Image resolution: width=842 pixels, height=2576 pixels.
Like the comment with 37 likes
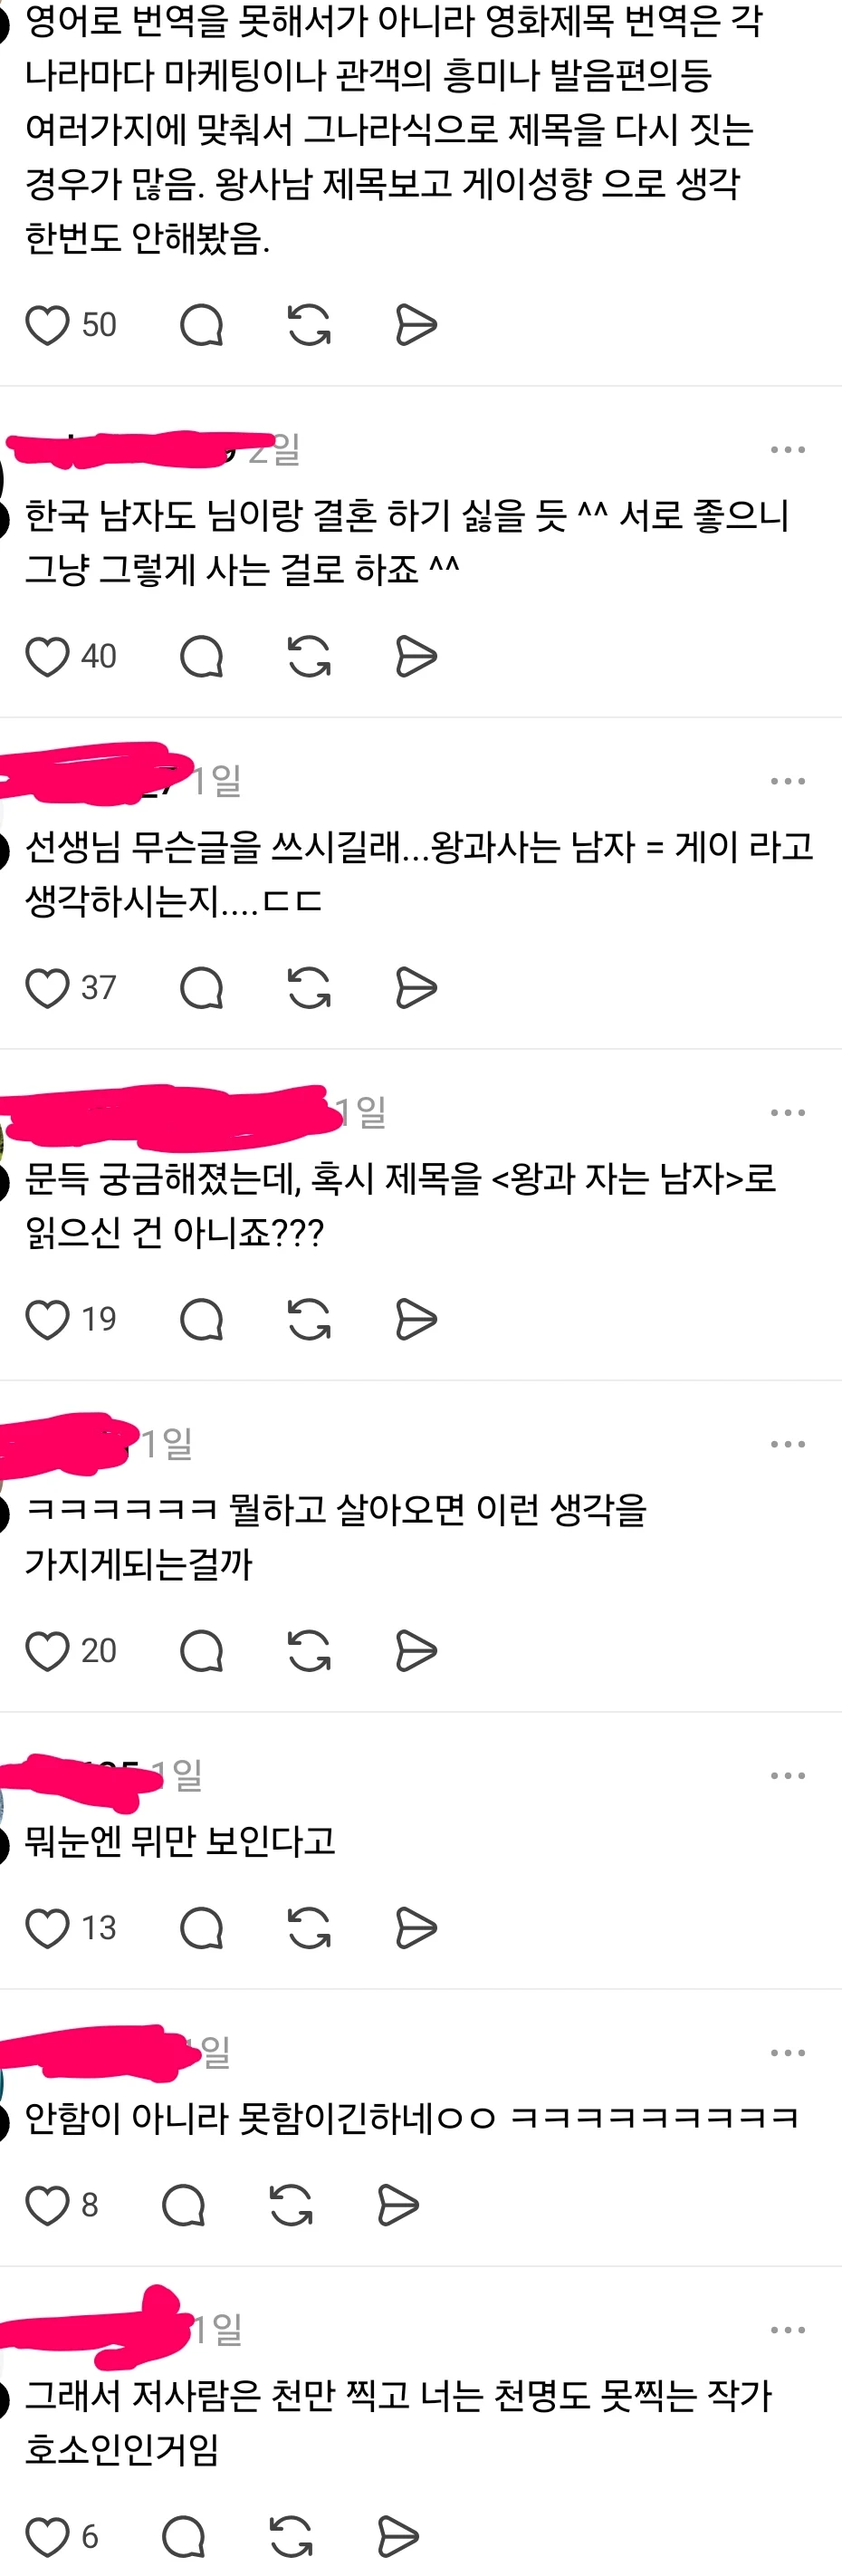[47, 988]
